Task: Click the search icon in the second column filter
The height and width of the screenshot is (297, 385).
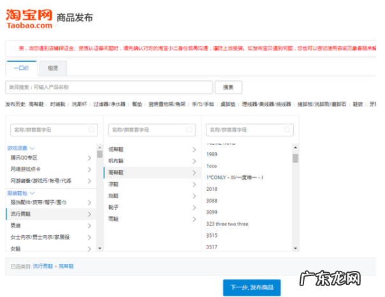Action: pyautogui.click(x=189, y=129)
